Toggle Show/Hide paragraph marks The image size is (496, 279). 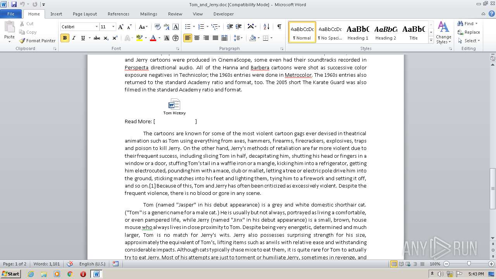tap(279, 27)
